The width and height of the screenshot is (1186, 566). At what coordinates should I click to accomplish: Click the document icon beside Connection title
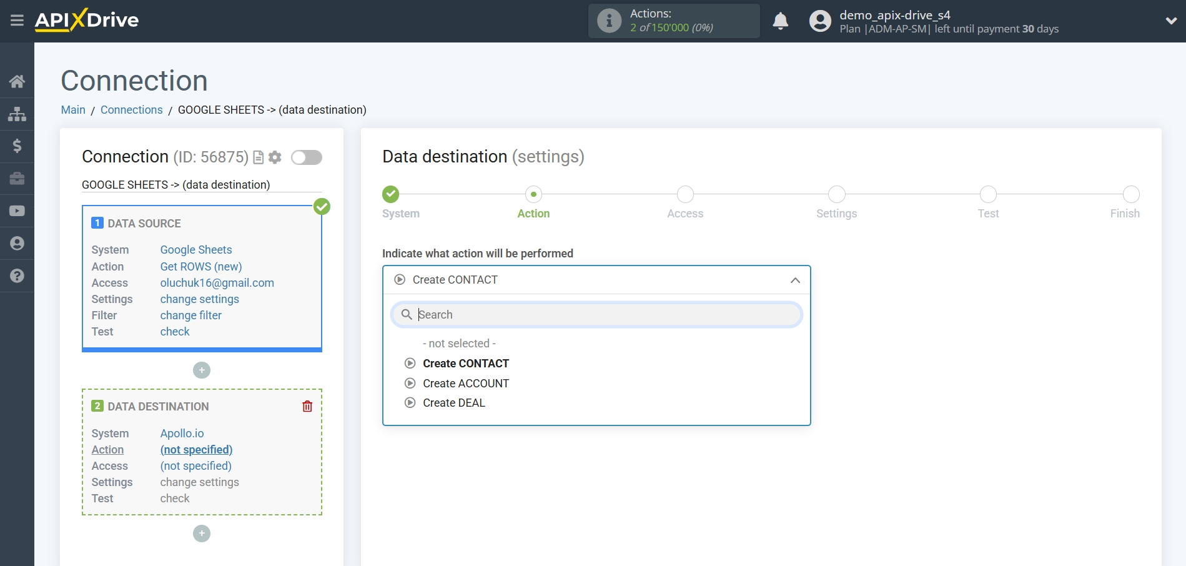(x=258, y=157)
